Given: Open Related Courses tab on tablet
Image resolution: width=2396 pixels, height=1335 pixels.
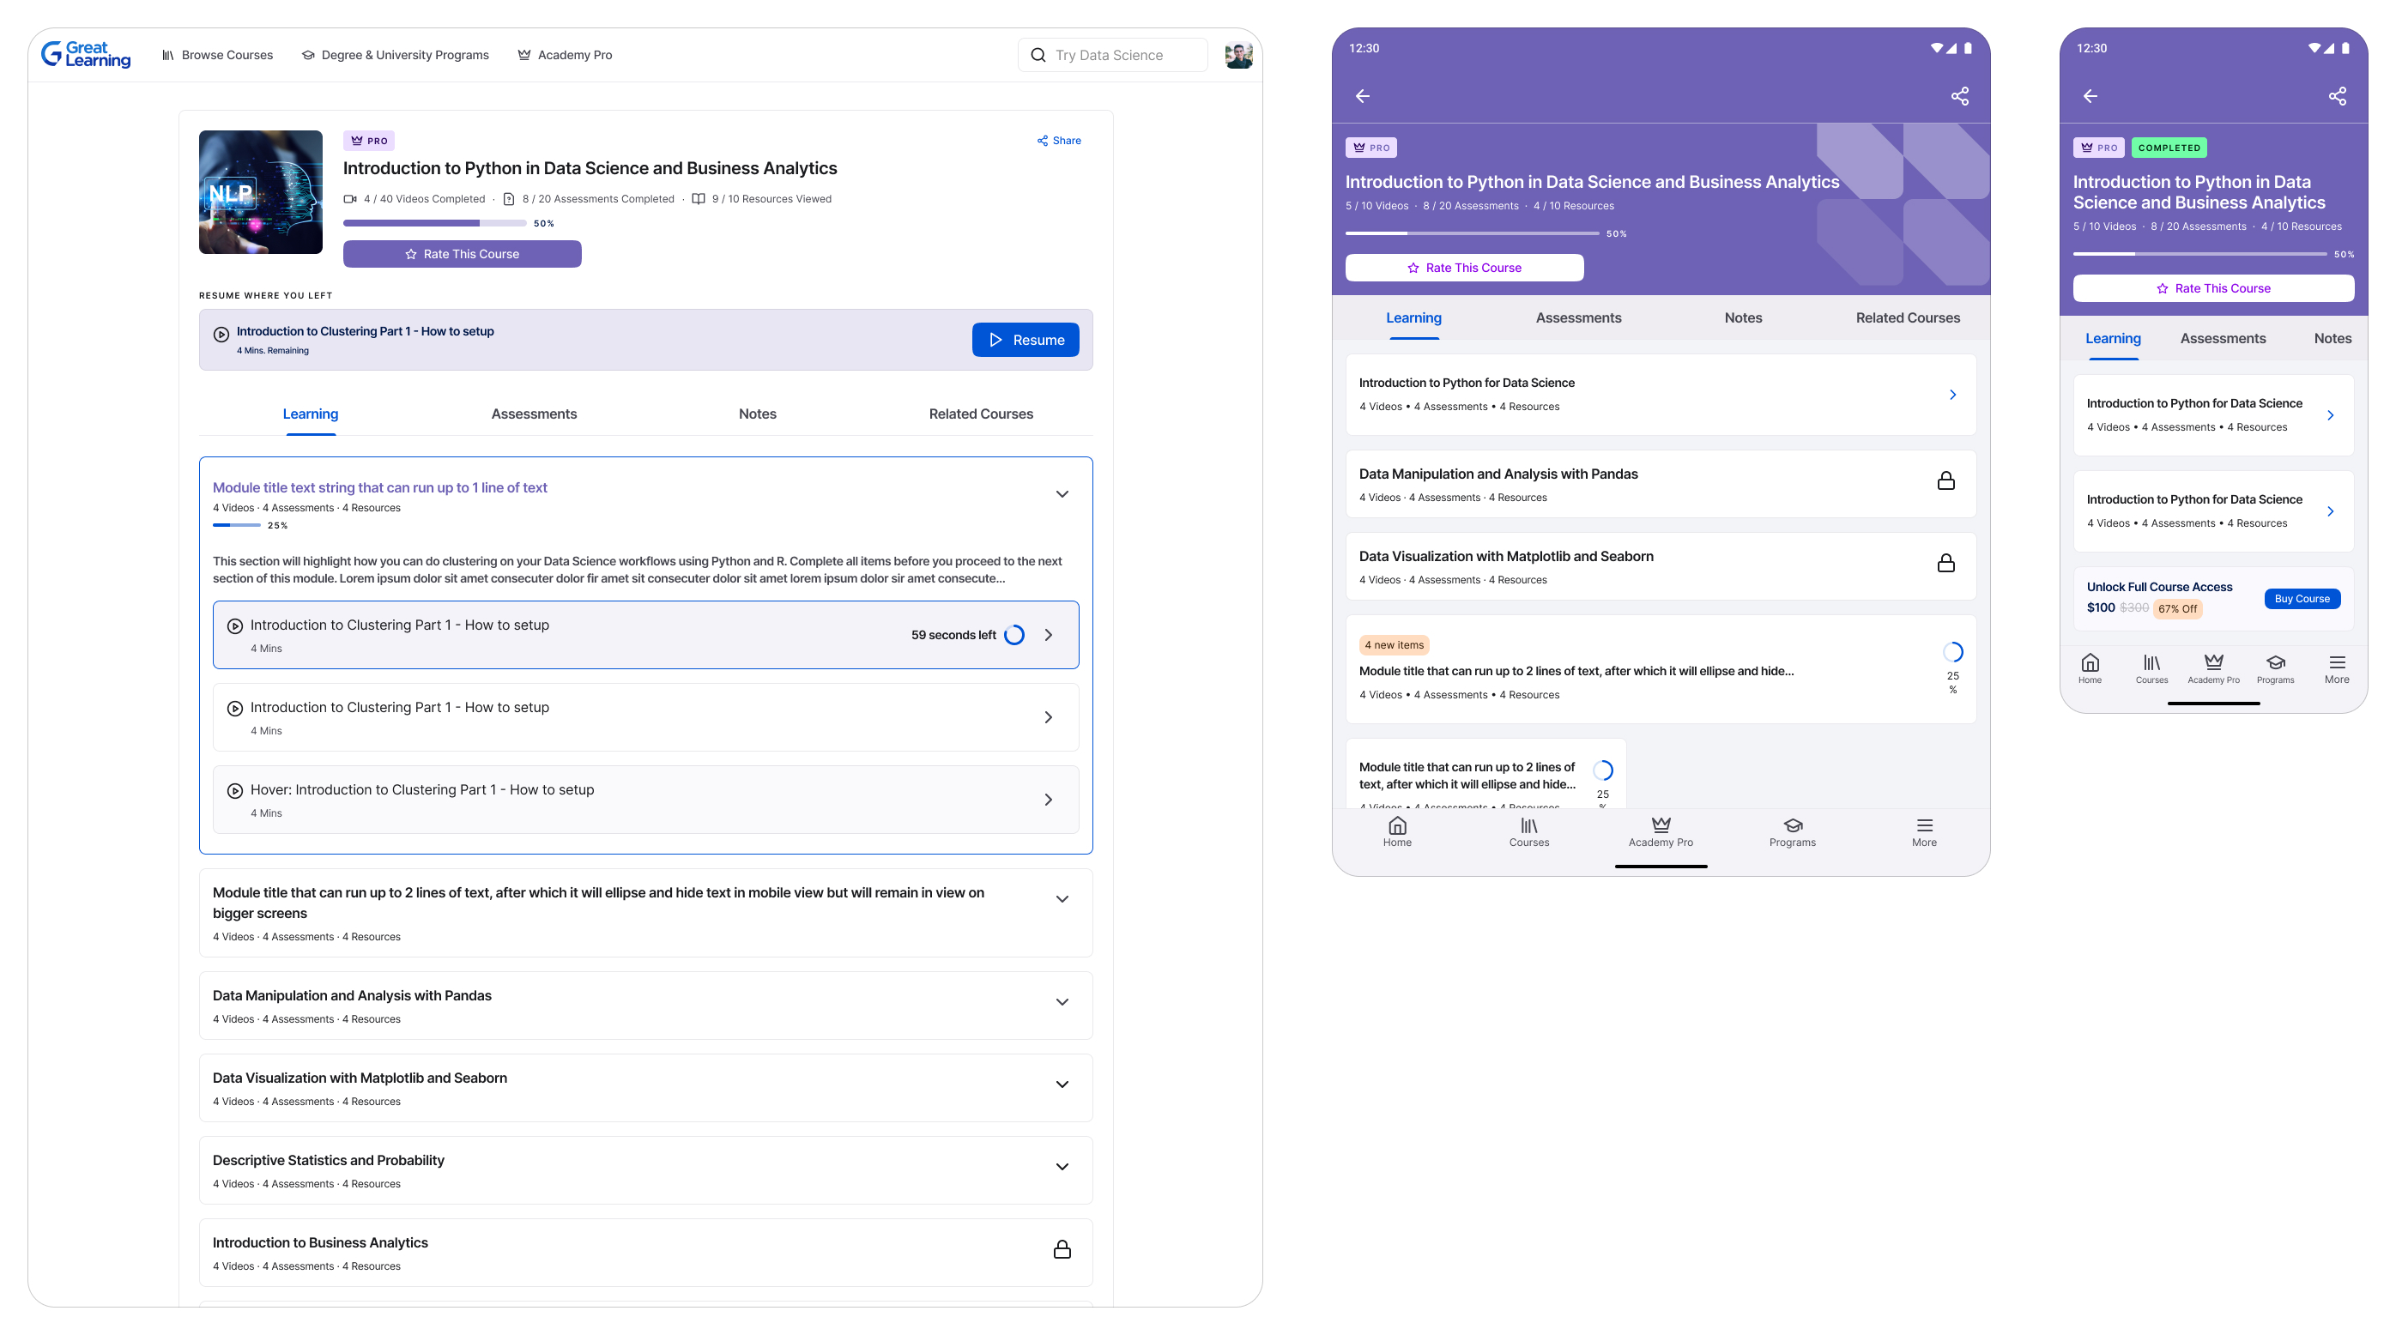Looking at the screenshot, I should [1907, 318].
